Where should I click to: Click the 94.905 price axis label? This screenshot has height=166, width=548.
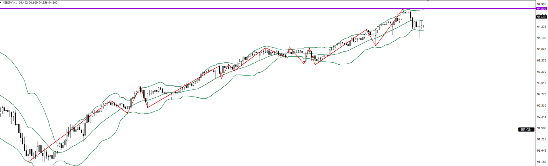(x=541, y=4)
